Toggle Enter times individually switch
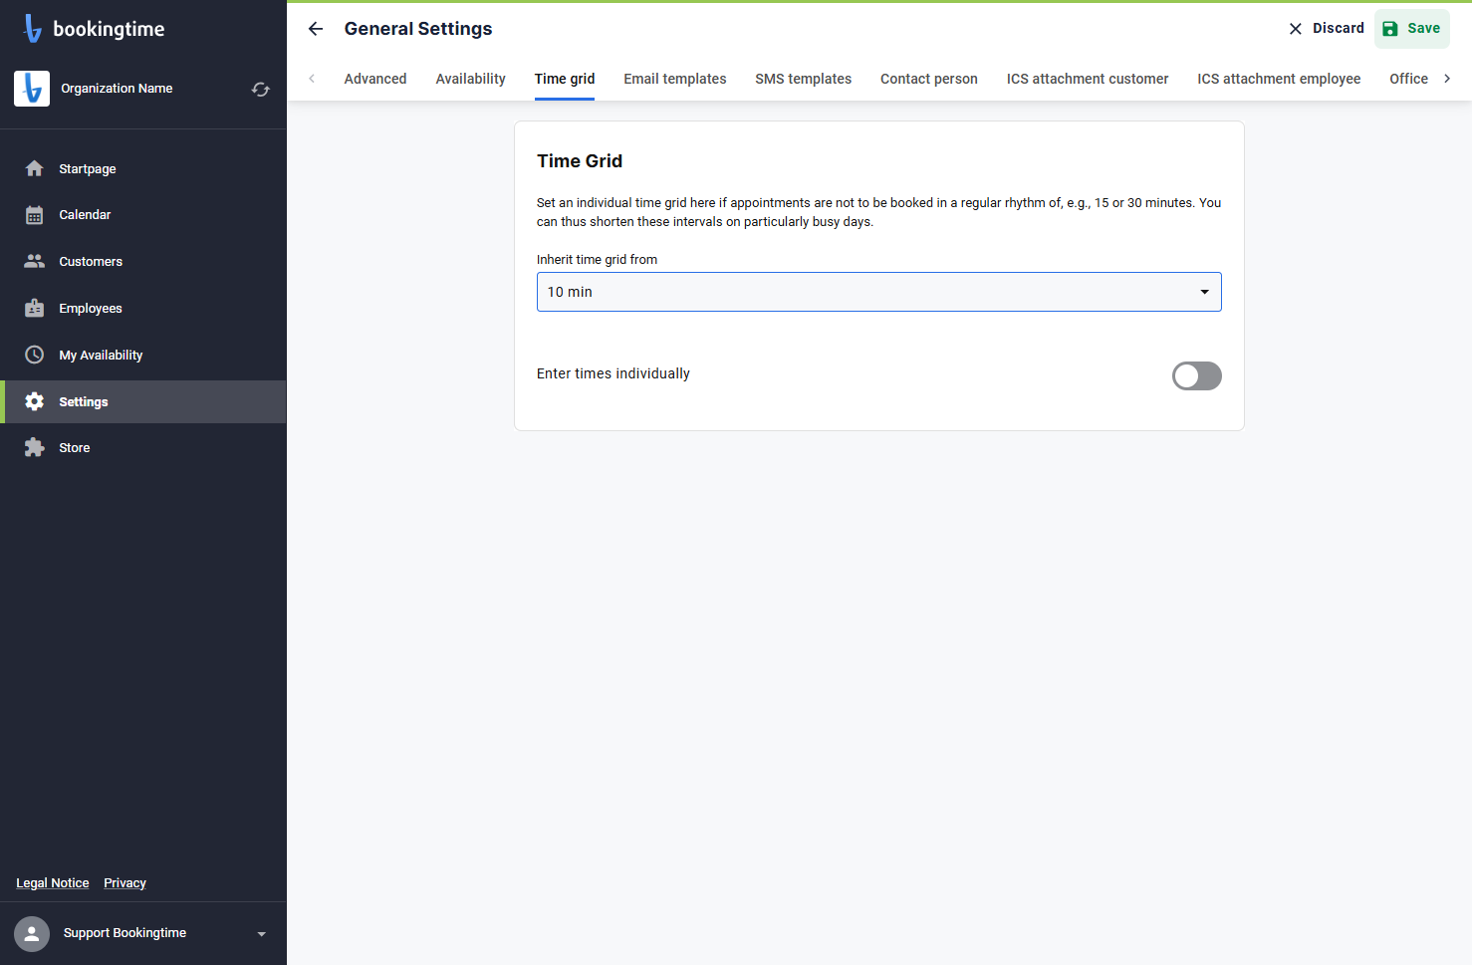 pos(1197,375)
